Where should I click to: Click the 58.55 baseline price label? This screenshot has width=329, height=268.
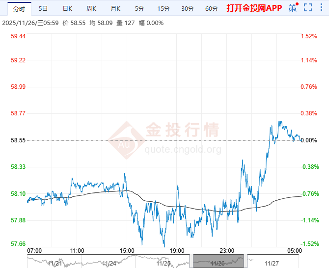click(18, 140)
